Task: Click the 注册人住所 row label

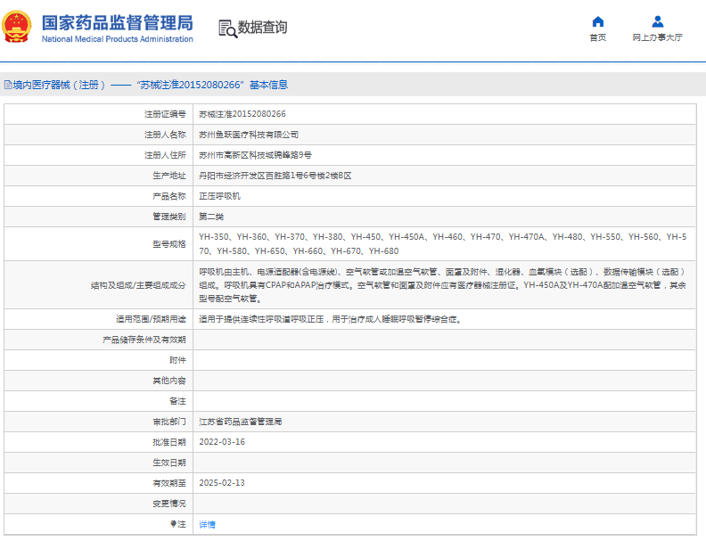Action: [x=165, y=155]
